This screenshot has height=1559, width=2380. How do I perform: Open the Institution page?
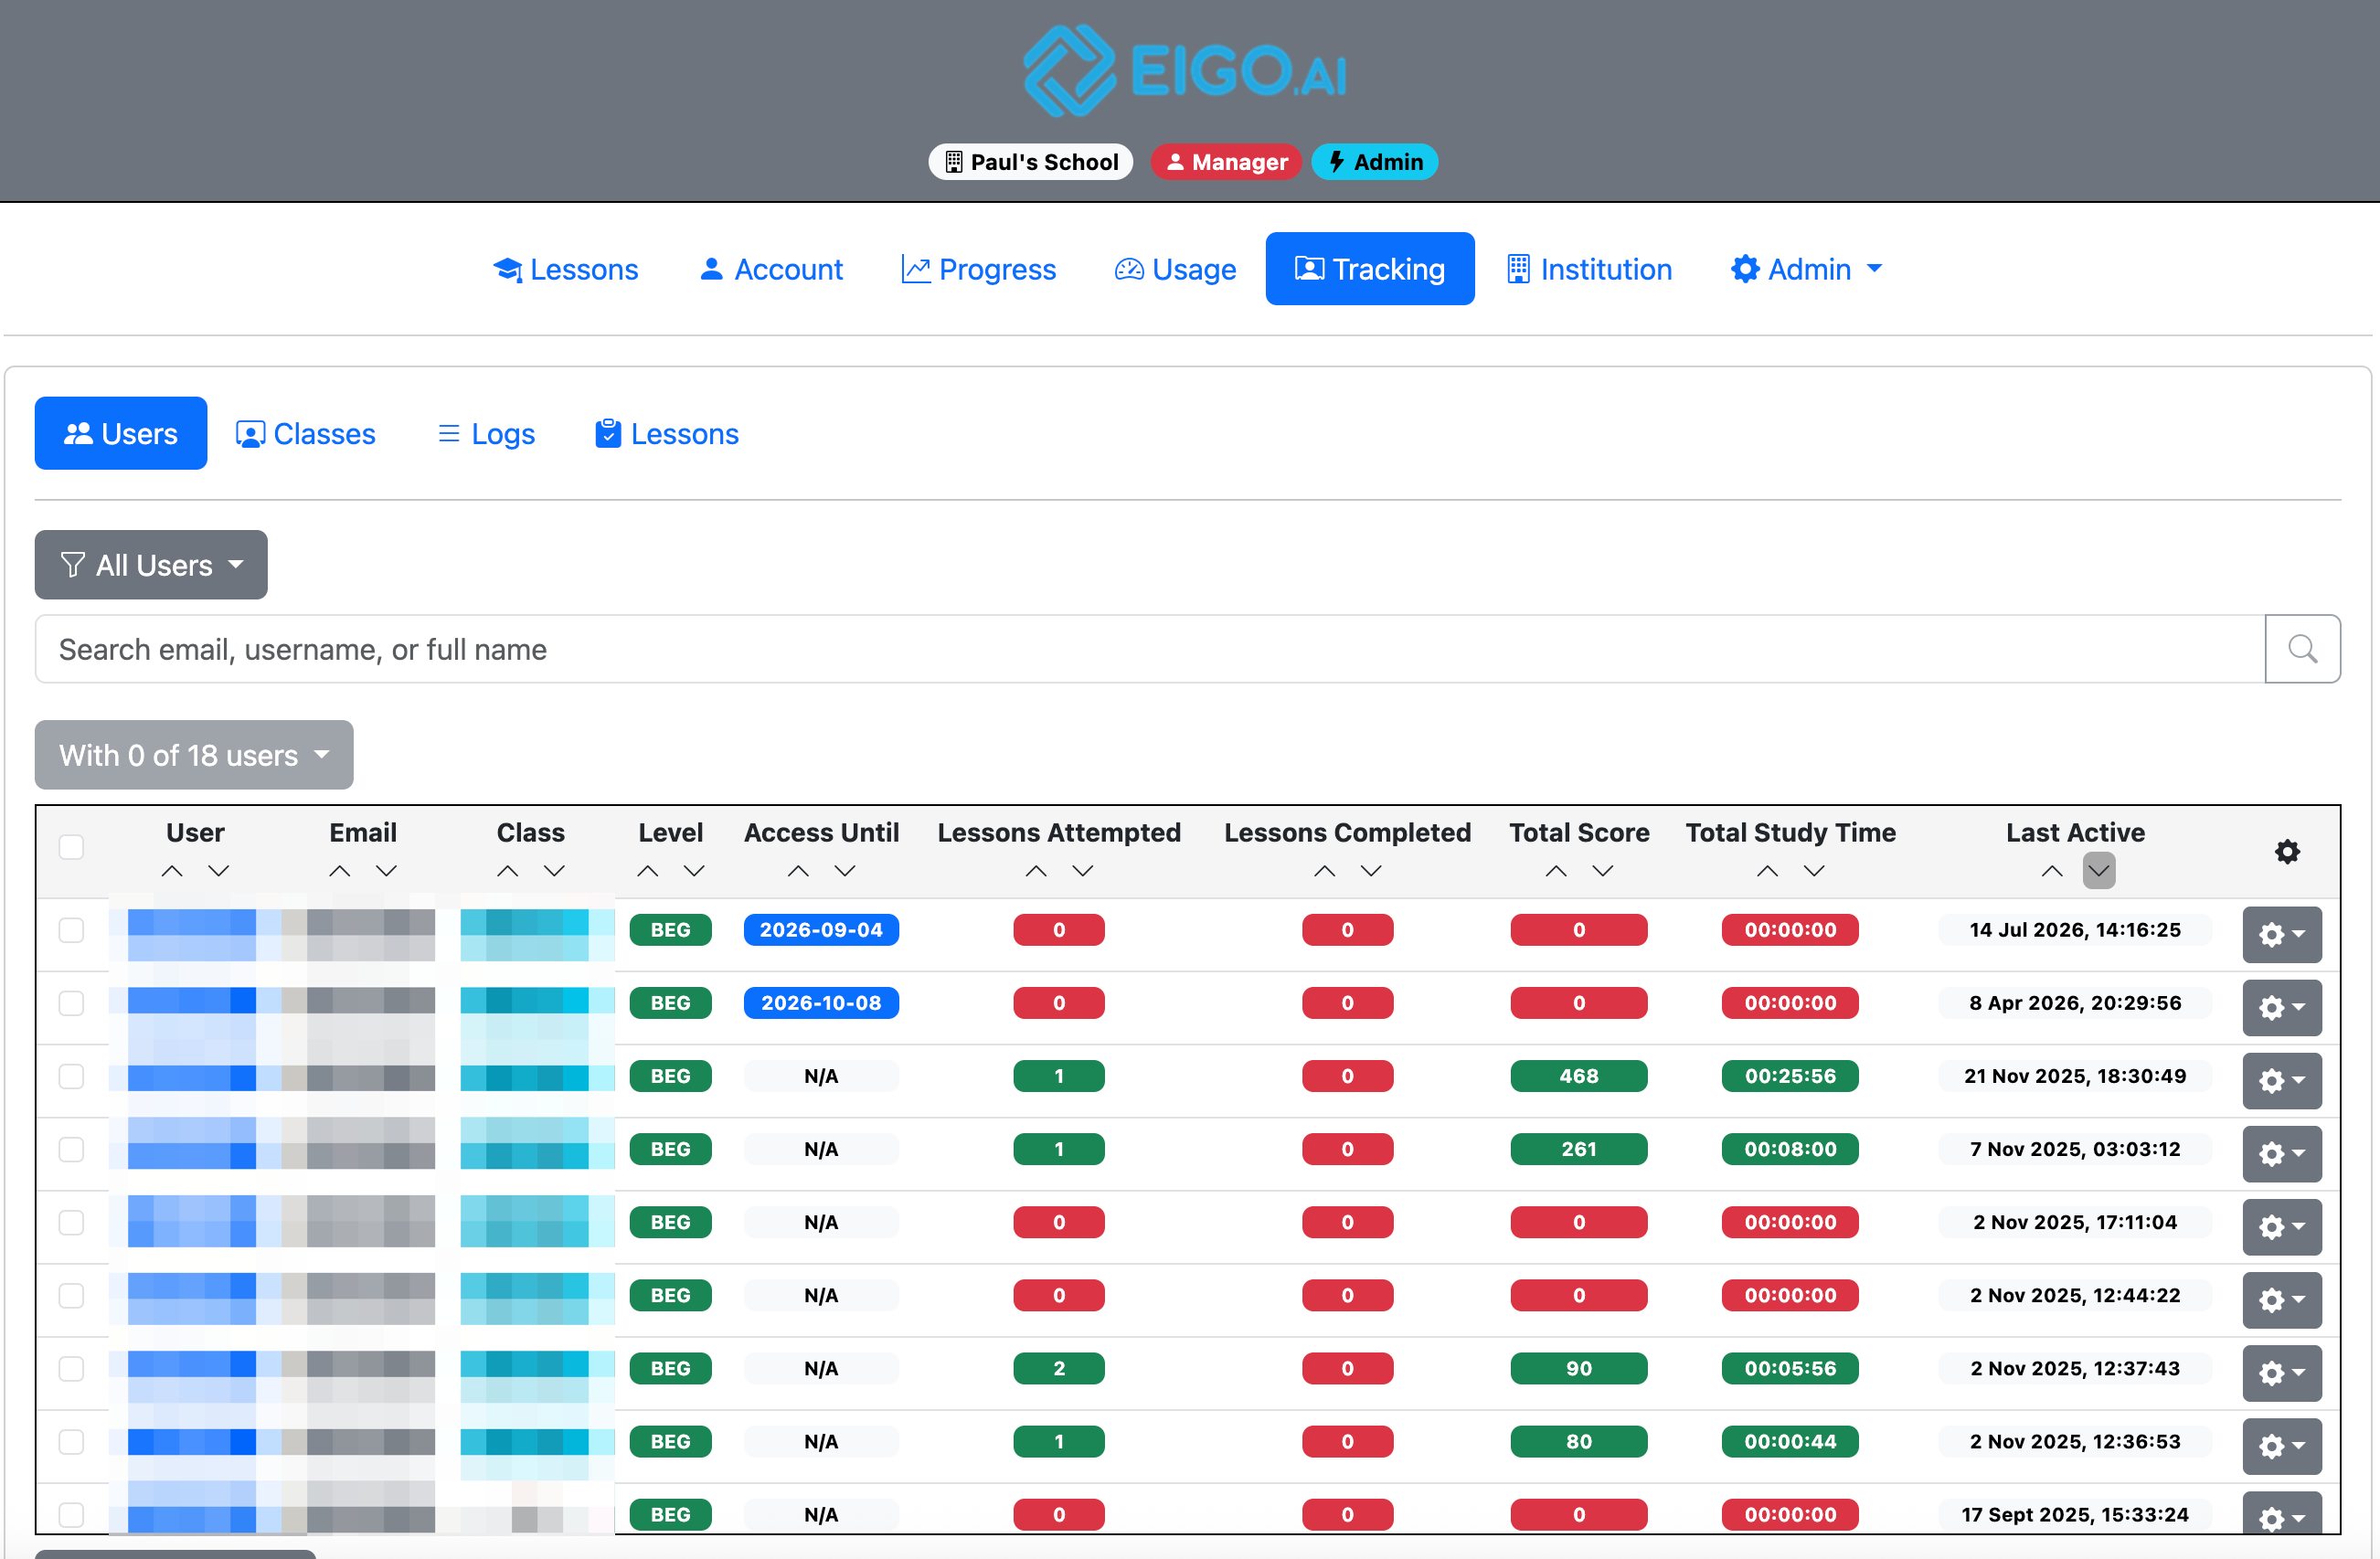[1590, 269]
